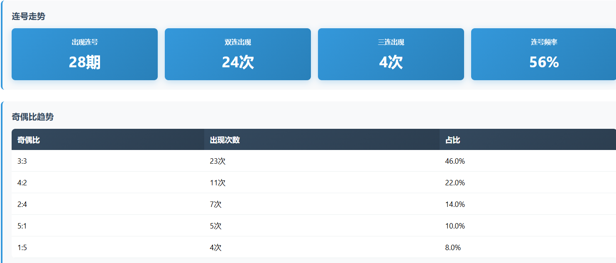Click the 三连出现 4次 card
The height and width of the screenshot is (263, 616).
tap(391, 54)
